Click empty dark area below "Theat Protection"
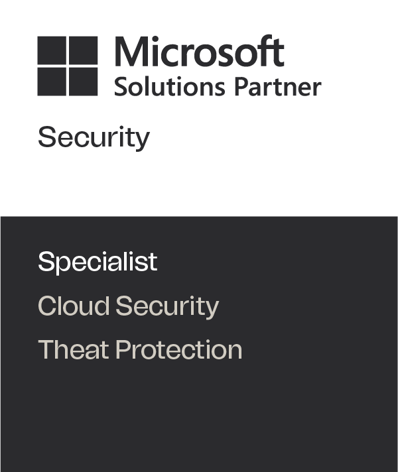Viewport: 398px width, 472px height. point(199,418)
